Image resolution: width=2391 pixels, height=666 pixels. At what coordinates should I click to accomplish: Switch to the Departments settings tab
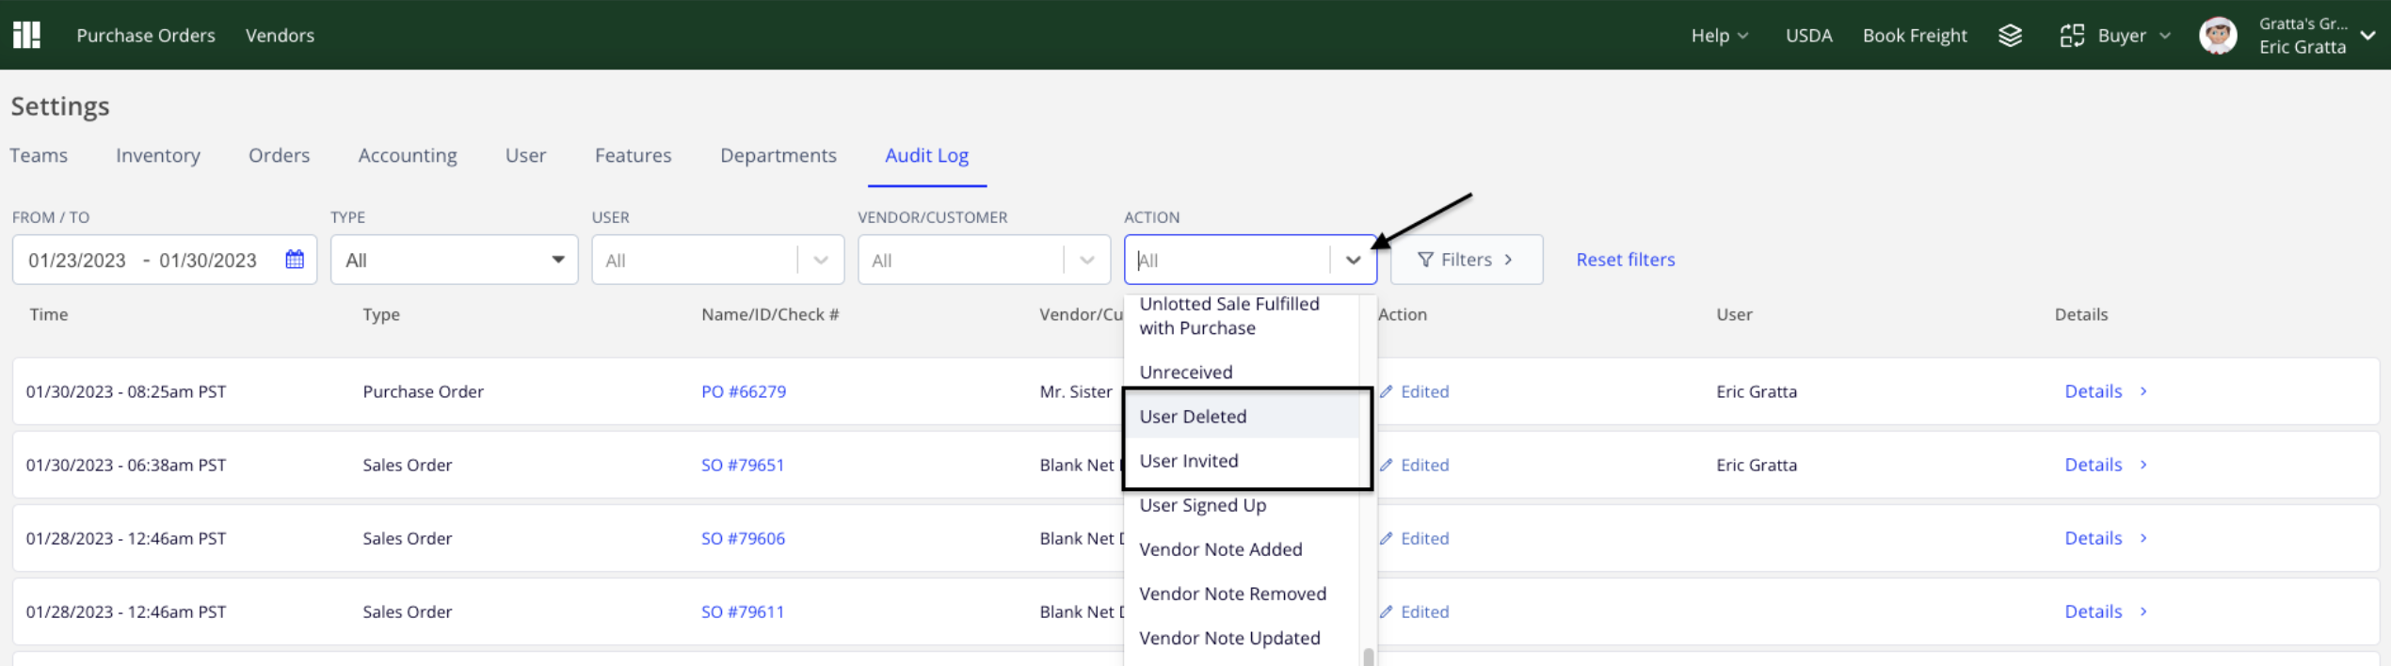pyautogui.click(x=778, y=155)
